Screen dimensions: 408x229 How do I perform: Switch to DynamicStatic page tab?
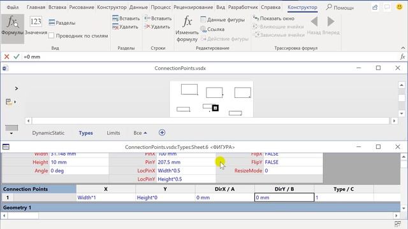[x=48, y=133]
